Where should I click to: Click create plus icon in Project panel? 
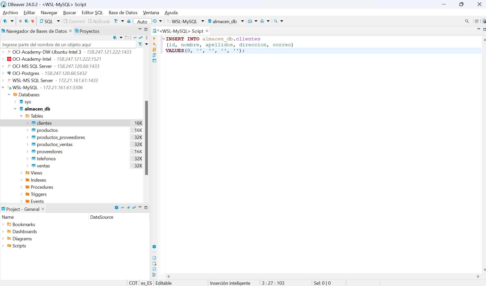(x=128, y=208)
